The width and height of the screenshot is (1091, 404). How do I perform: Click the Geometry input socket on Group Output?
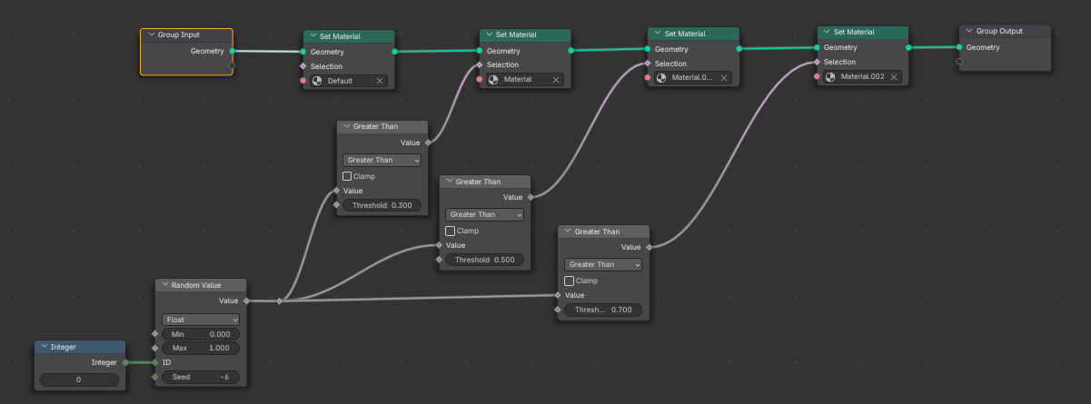pyautogui.click(x=959, y=47)
